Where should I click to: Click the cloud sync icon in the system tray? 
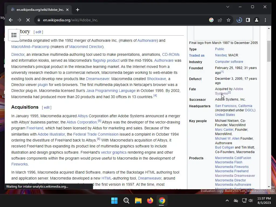236,201
